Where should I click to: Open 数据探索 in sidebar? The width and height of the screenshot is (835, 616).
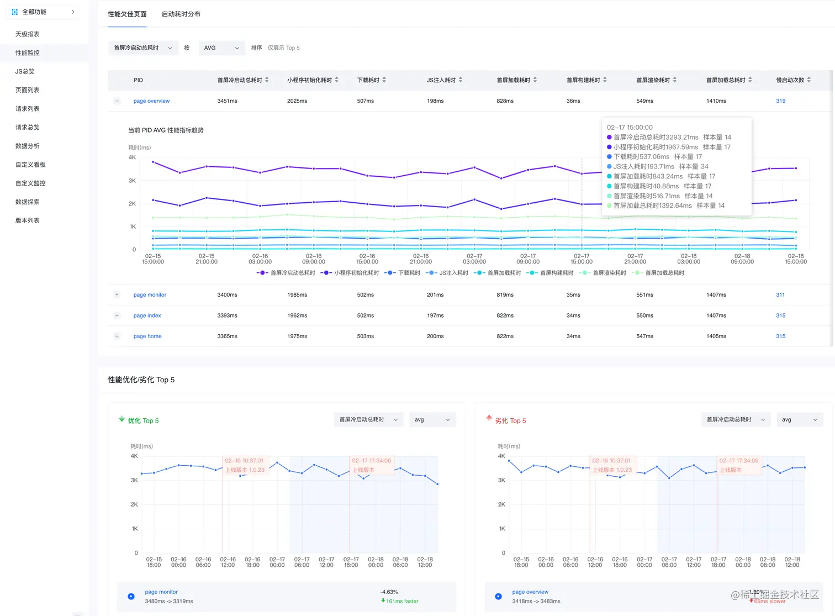28,202
